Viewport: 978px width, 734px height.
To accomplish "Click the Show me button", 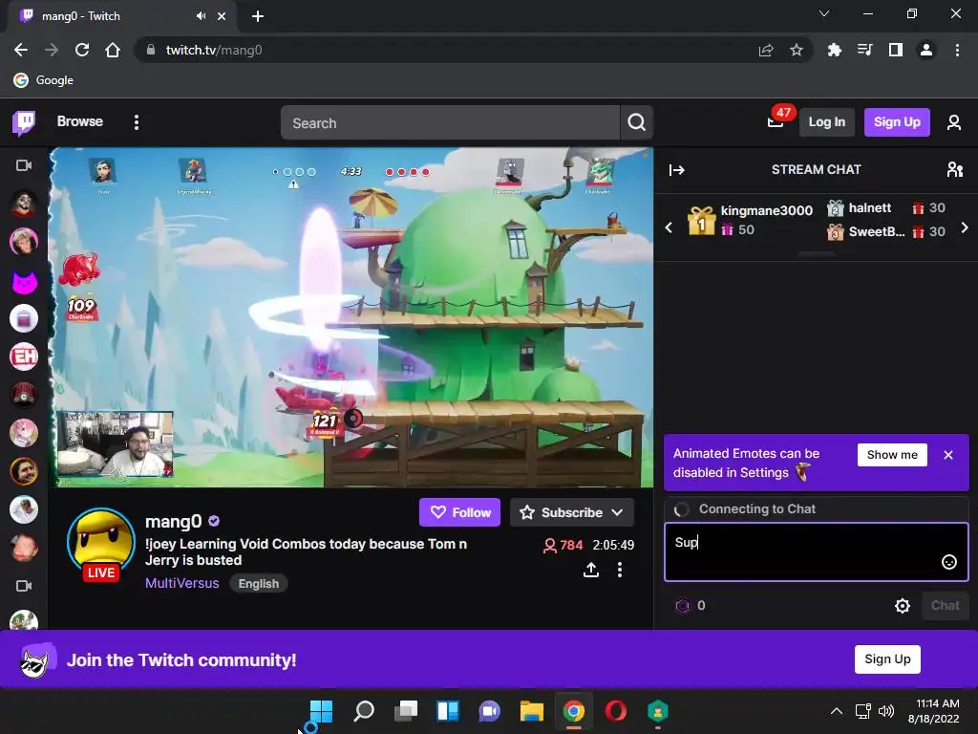I will (x=892, y=455).
